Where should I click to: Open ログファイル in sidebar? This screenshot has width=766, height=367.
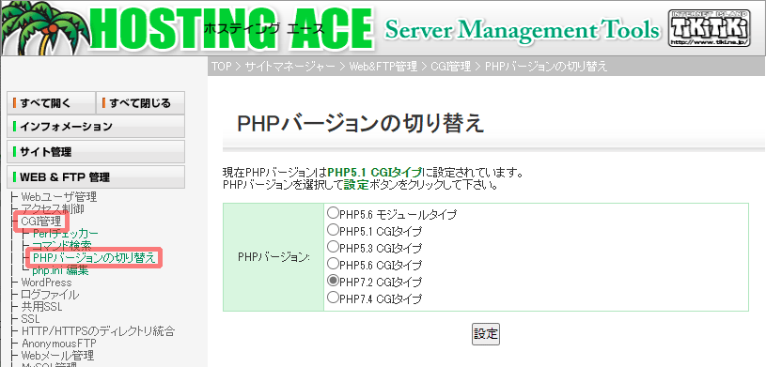coord(50,295)
